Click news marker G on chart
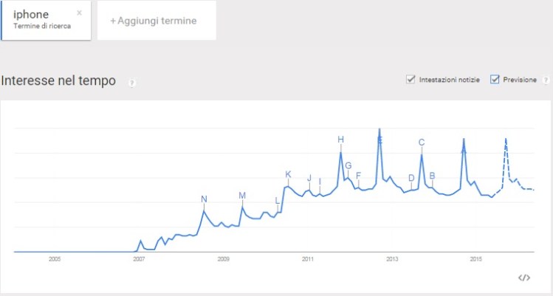This screenshot has height=296, width=553. click(x=348, y=165)
